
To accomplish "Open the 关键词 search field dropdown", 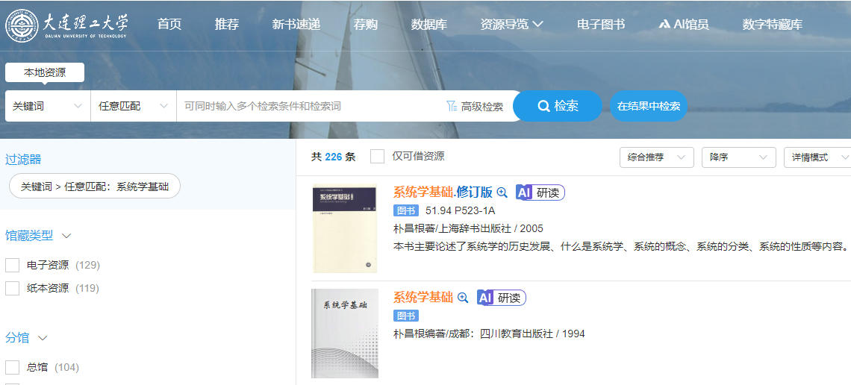I will (x=48, y=106).
